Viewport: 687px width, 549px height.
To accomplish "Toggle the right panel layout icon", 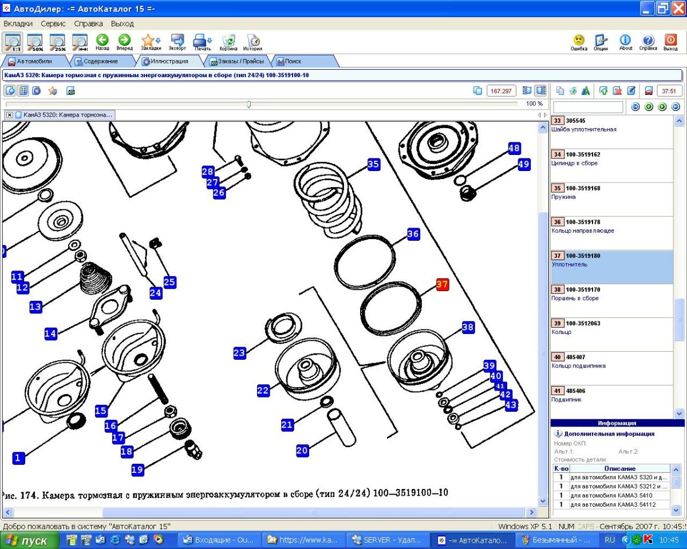I will pyautogui.click(x=540, y=90).
